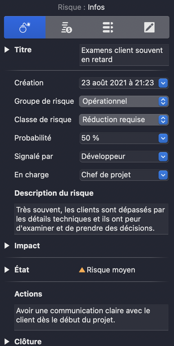Expand the Clôture section
The width and height of the screenshot is (174, 346).
6,342
